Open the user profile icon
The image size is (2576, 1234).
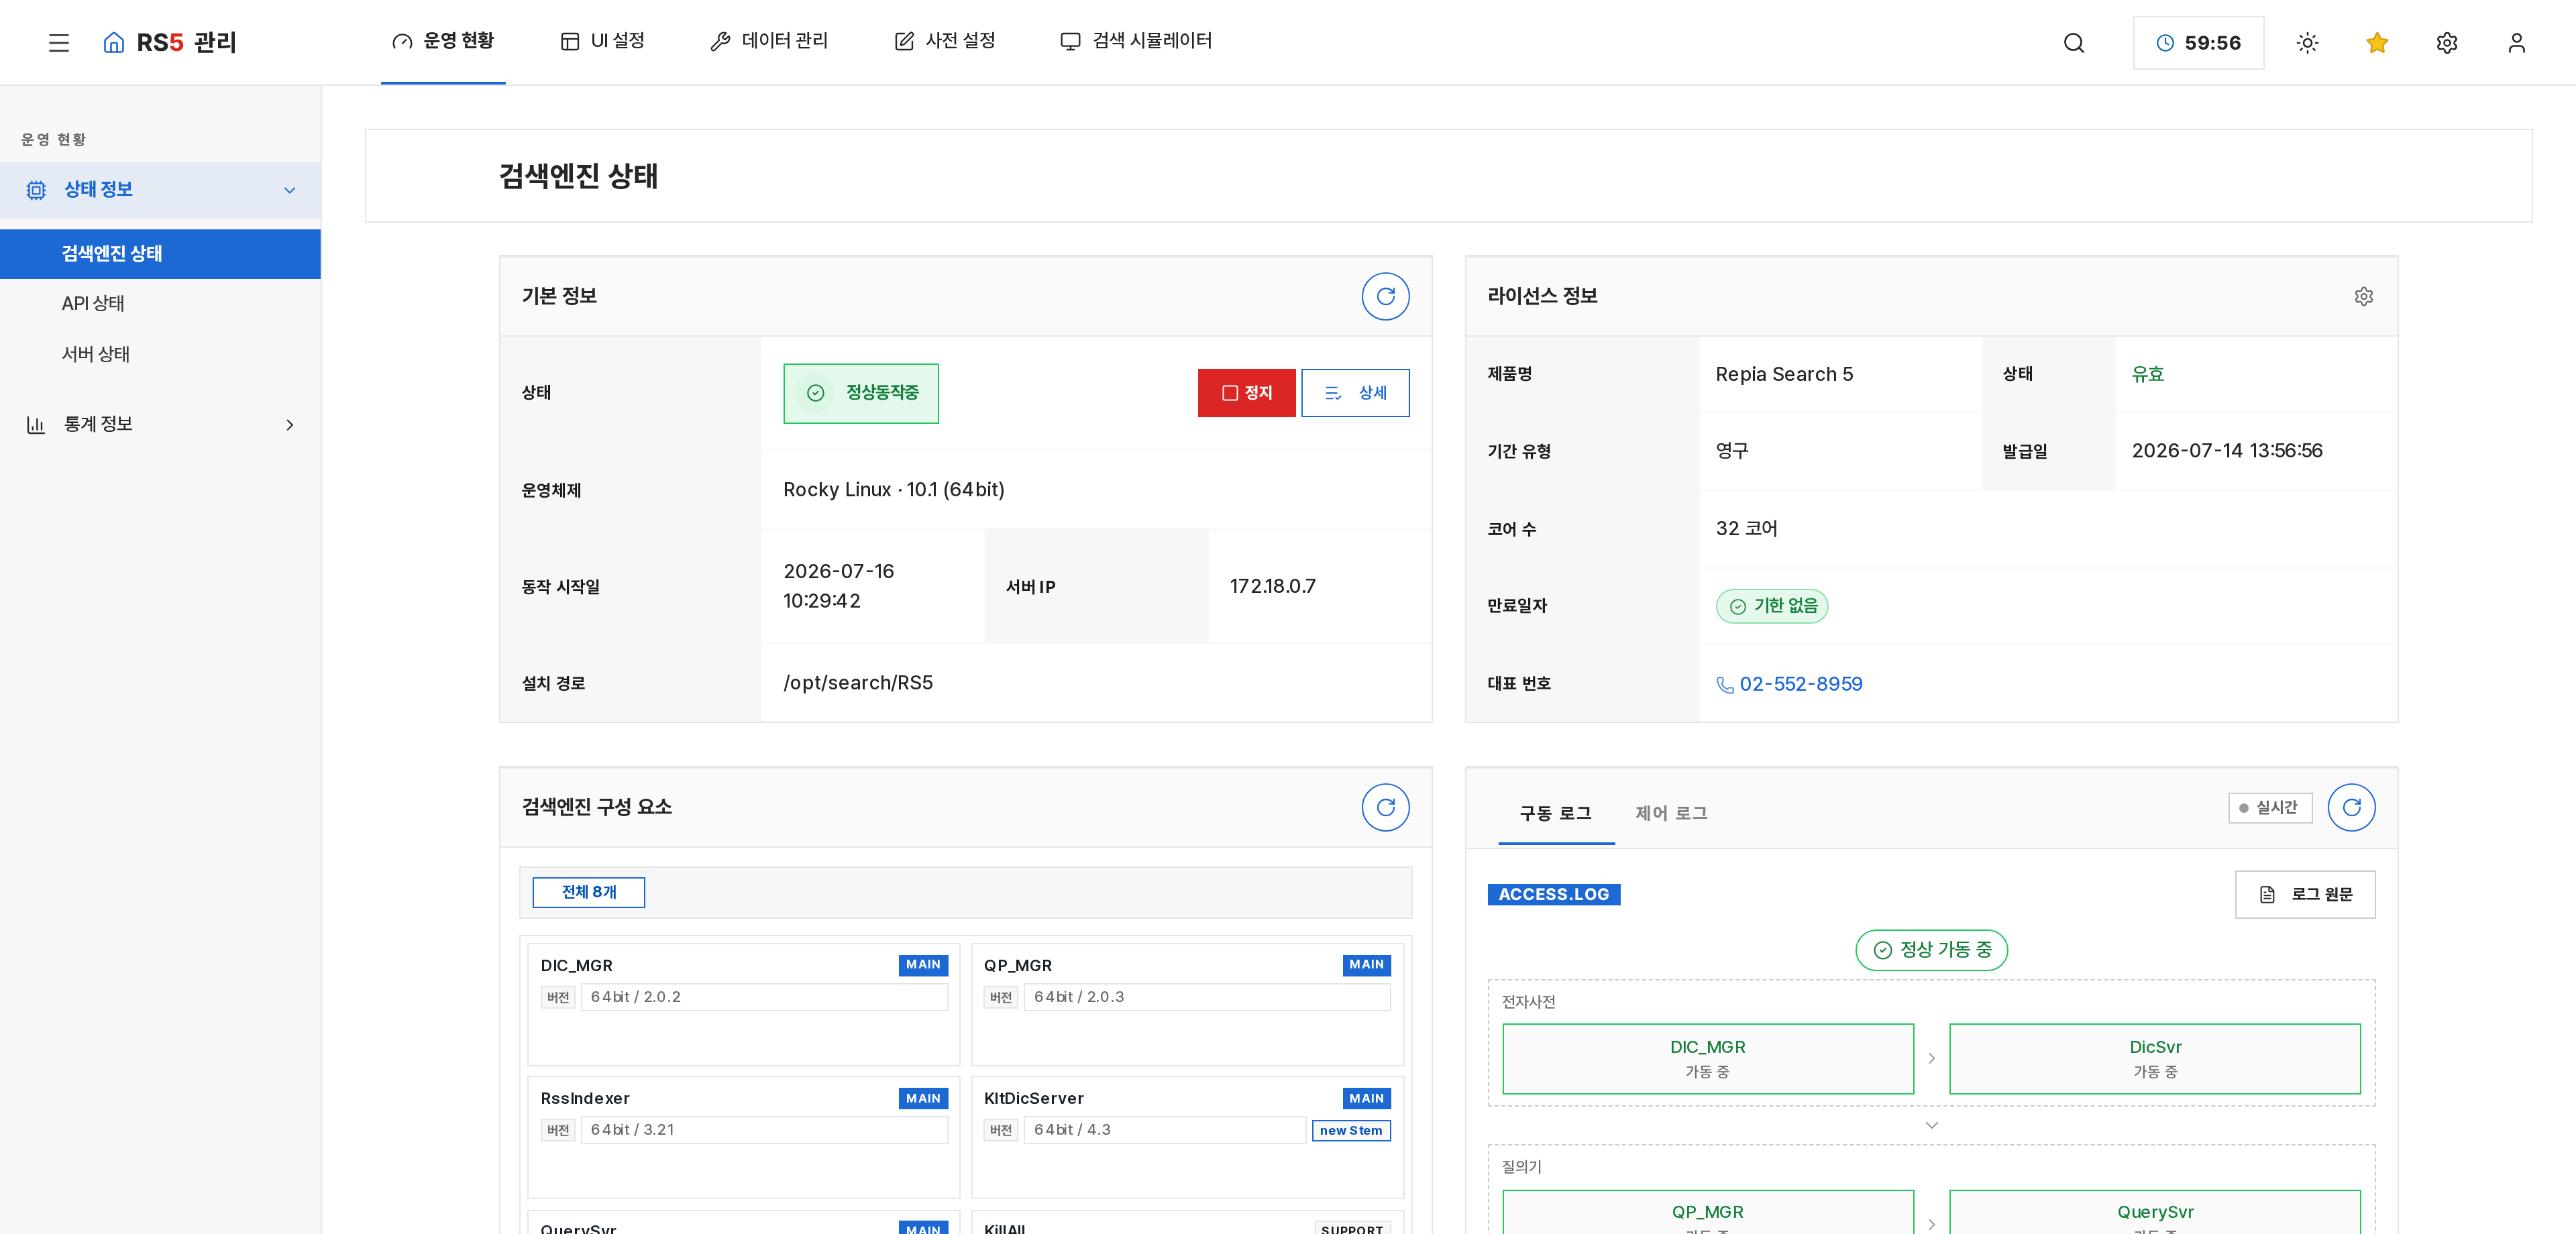(2516, 43)
